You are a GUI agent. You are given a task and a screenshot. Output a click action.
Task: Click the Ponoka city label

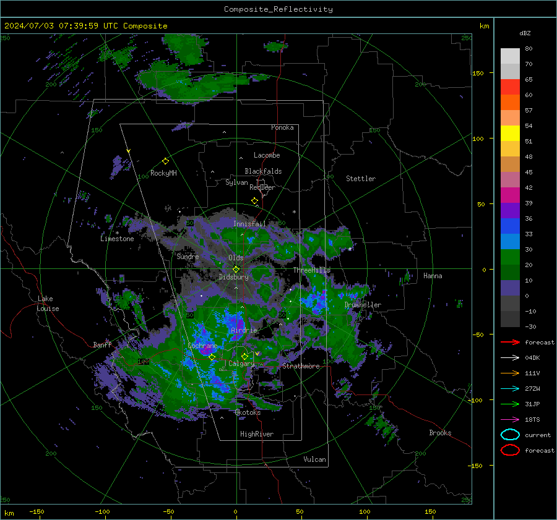[x=282, y=127]
